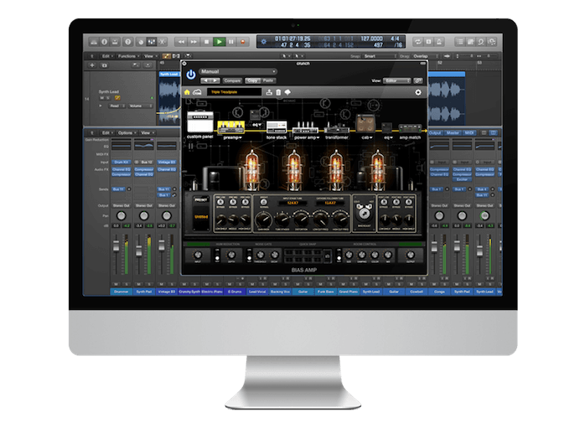Add a new track with plus button
This screenshot has width=585, height=439.
pos(92,65)
